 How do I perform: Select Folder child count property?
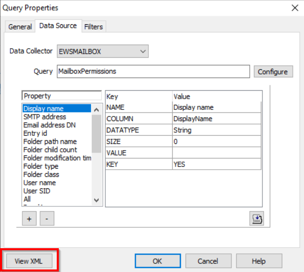point(57,150)
